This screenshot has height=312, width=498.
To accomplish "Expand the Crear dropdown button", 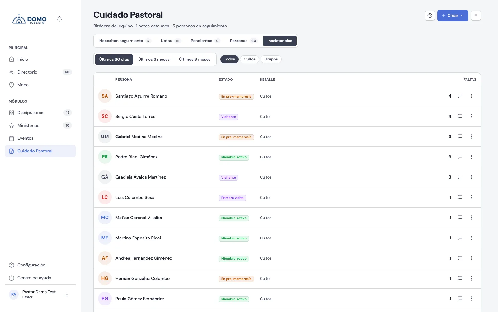I will tap(453, 16).
